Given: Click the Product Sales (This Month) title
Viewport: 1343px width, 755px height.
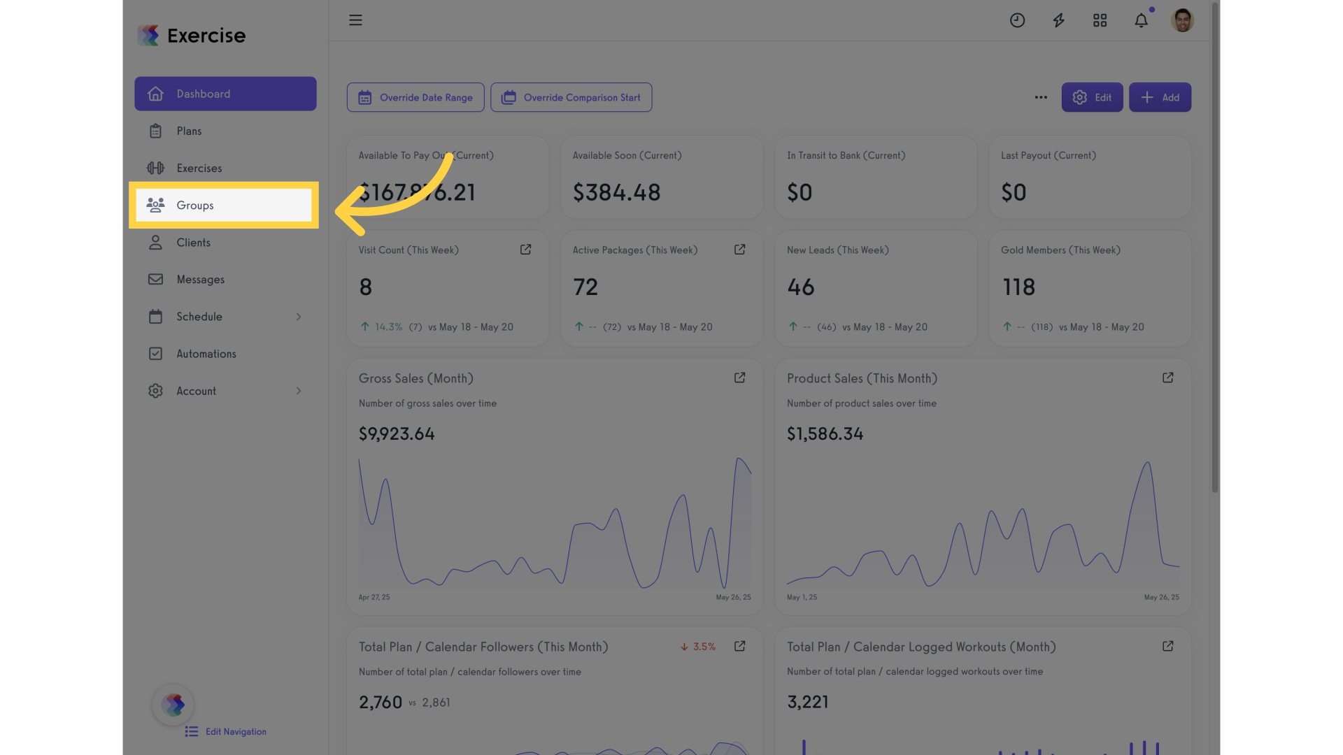Looking at the screenshot, I should point(862,378).
